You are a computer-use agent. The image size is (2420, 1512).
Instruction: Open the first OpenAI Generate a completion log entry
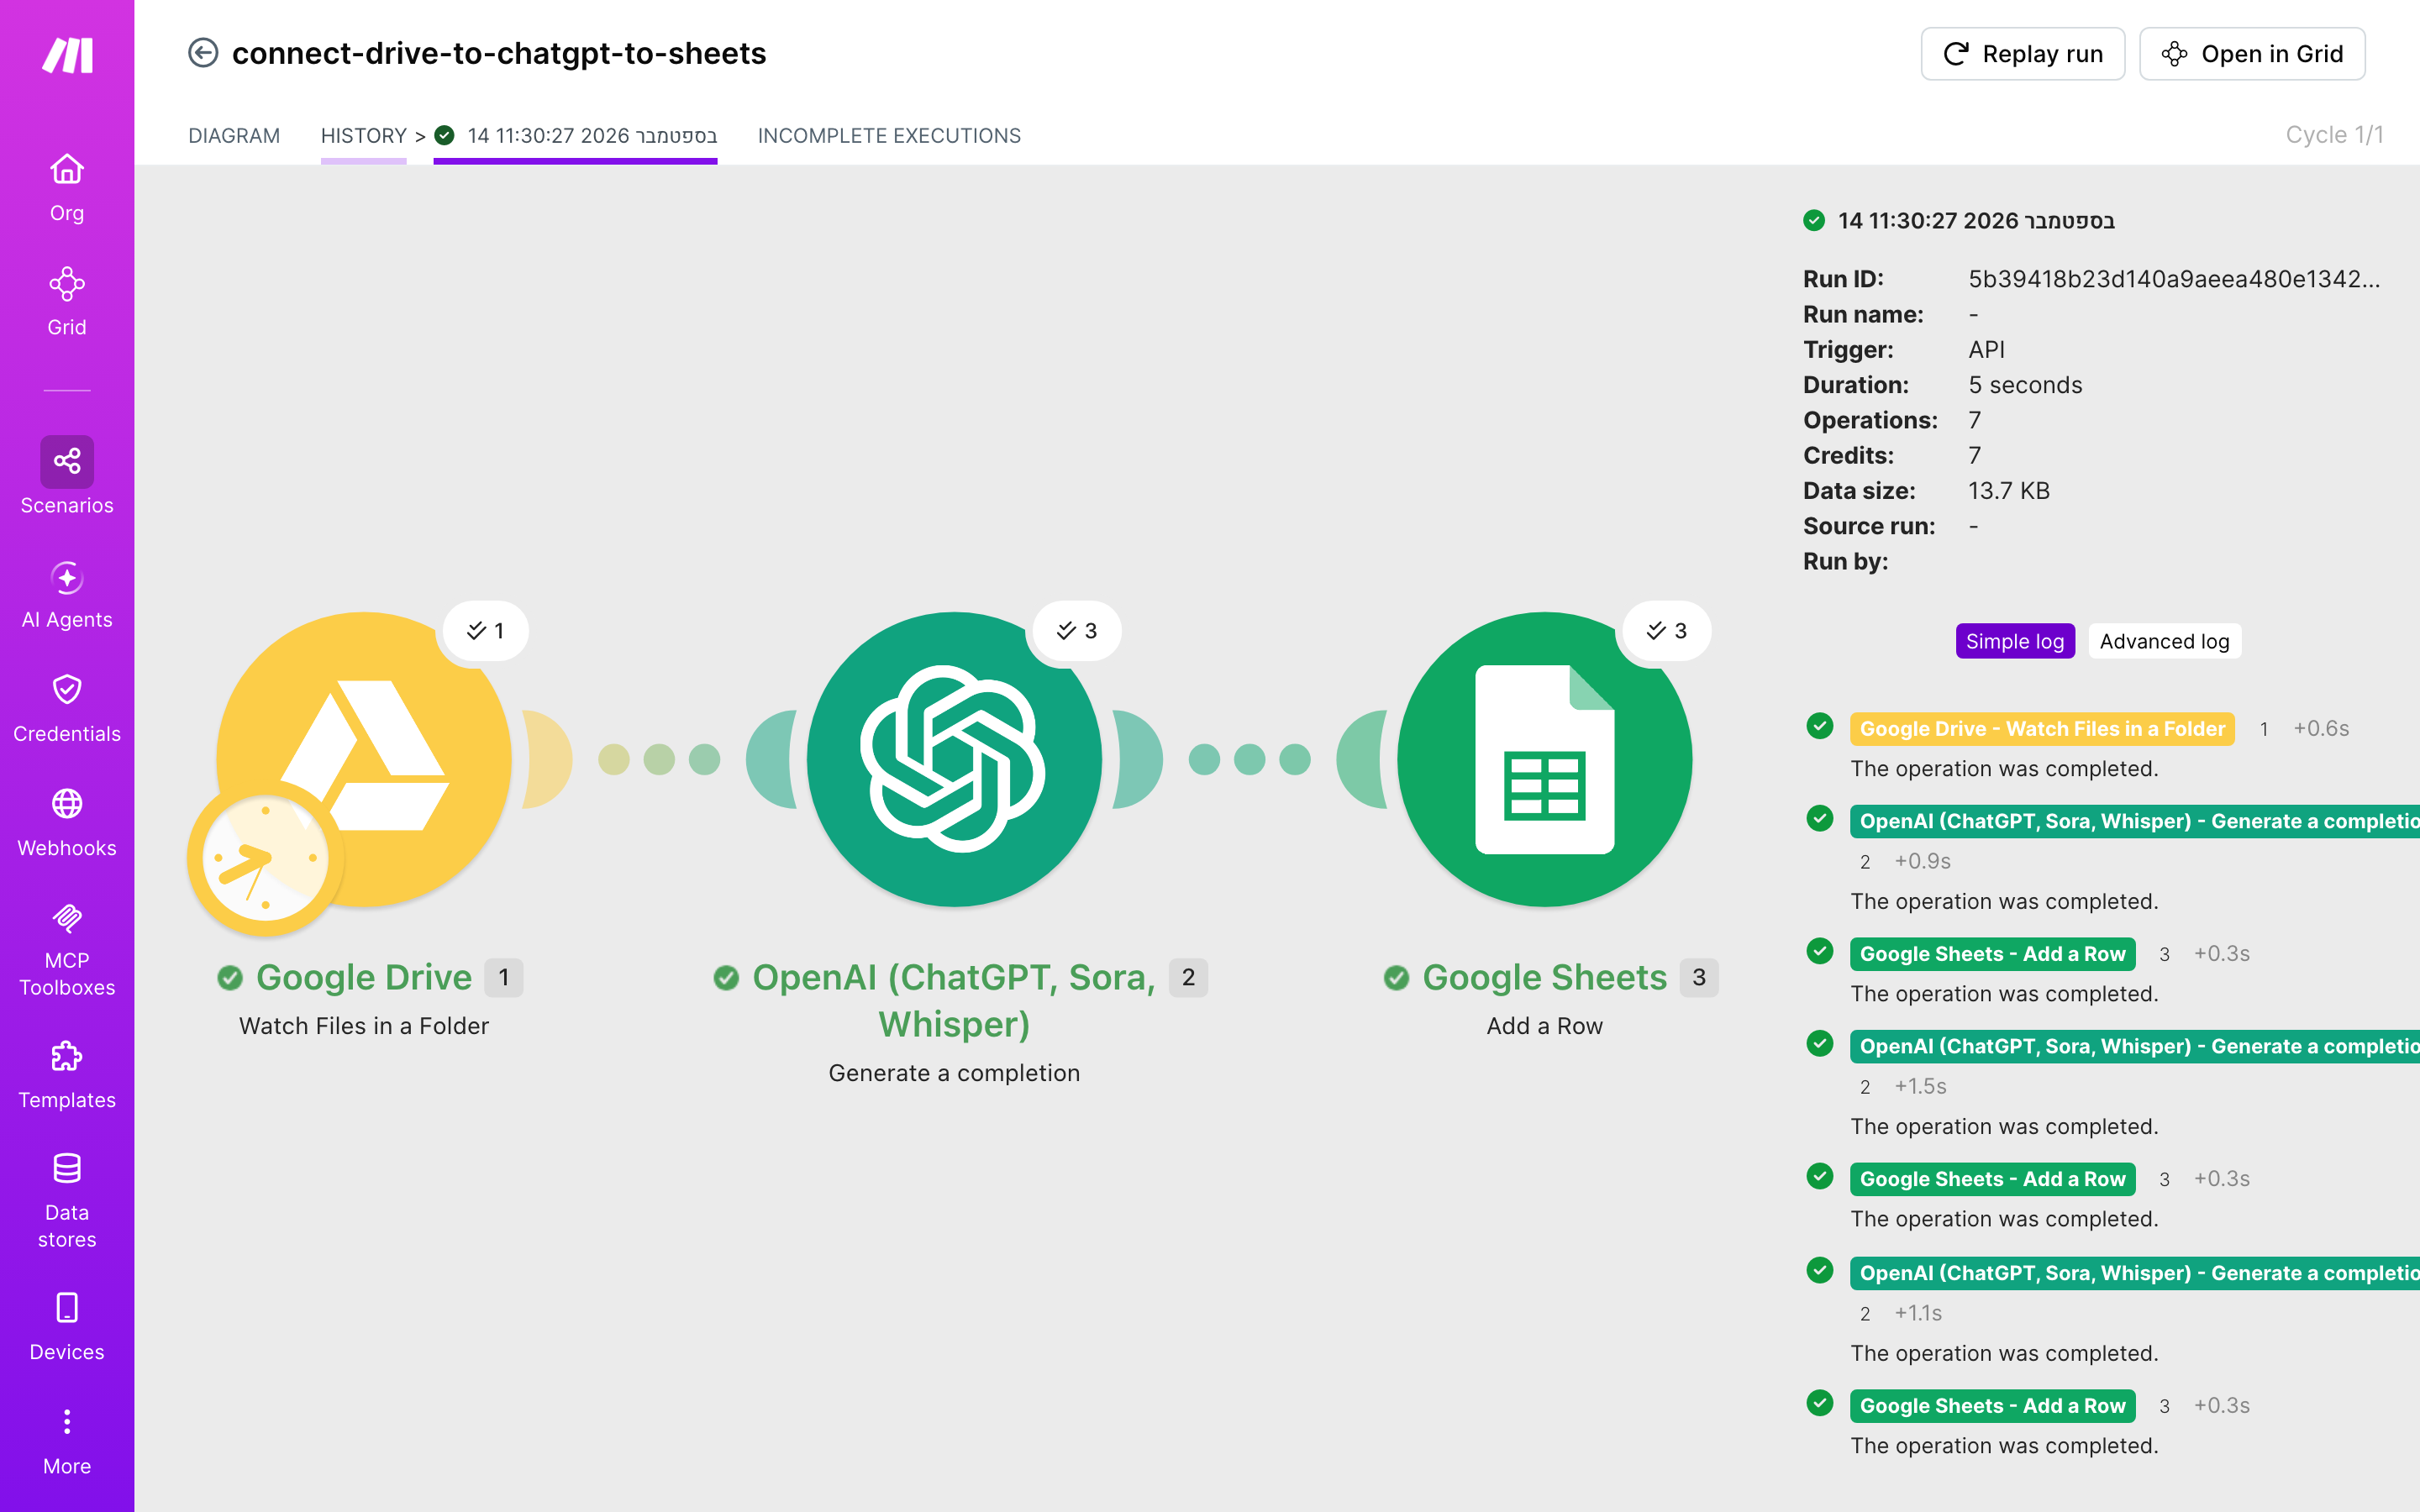point(2135,821)
